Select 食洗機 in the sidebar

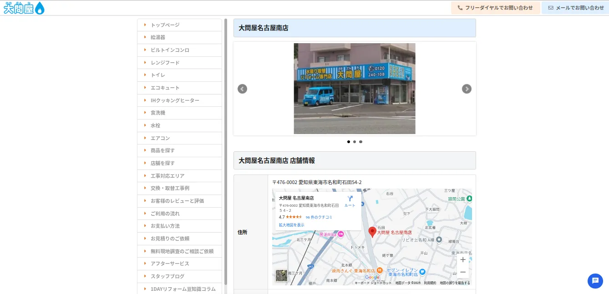tap(179, 113)
